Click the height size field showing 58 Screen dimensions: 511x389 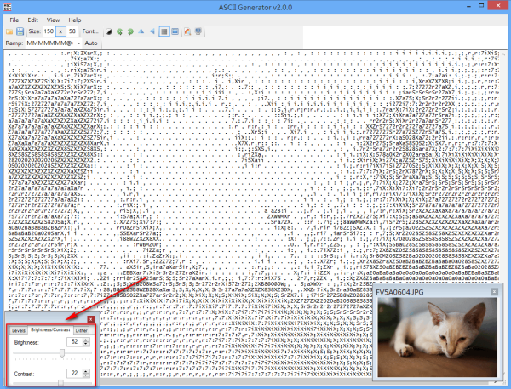click(72, 31)
